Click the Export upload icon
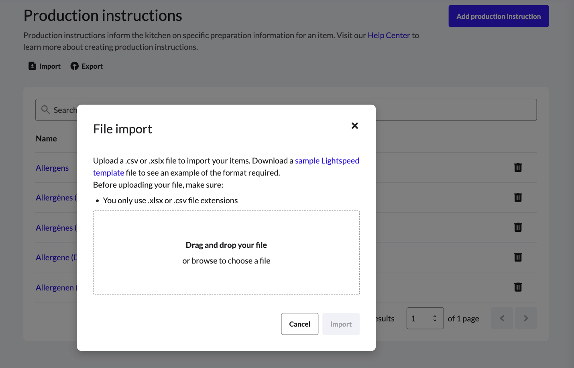Viewport: 574px width, 368px height. pos(75,66)
